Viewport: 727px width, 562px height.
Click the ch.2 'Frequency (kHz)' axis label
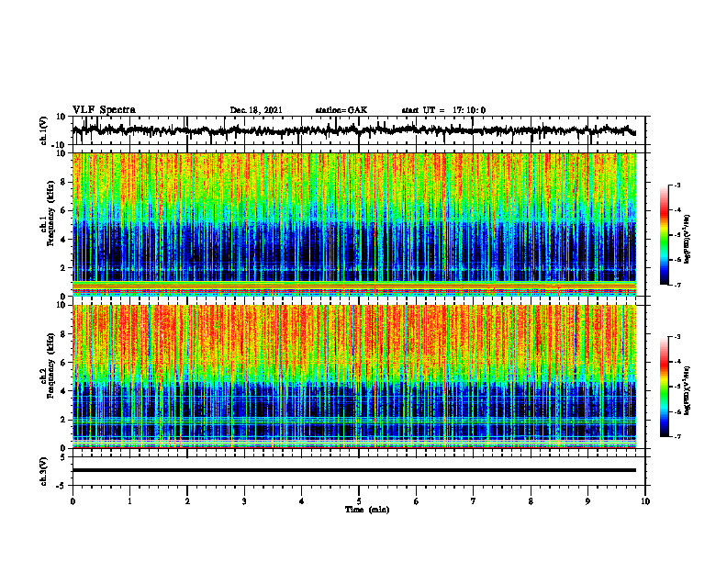pos(50,365)
